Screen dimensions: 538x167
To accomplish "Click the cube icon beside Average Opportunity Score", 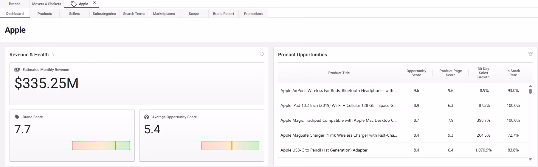I will click(147, 117).
